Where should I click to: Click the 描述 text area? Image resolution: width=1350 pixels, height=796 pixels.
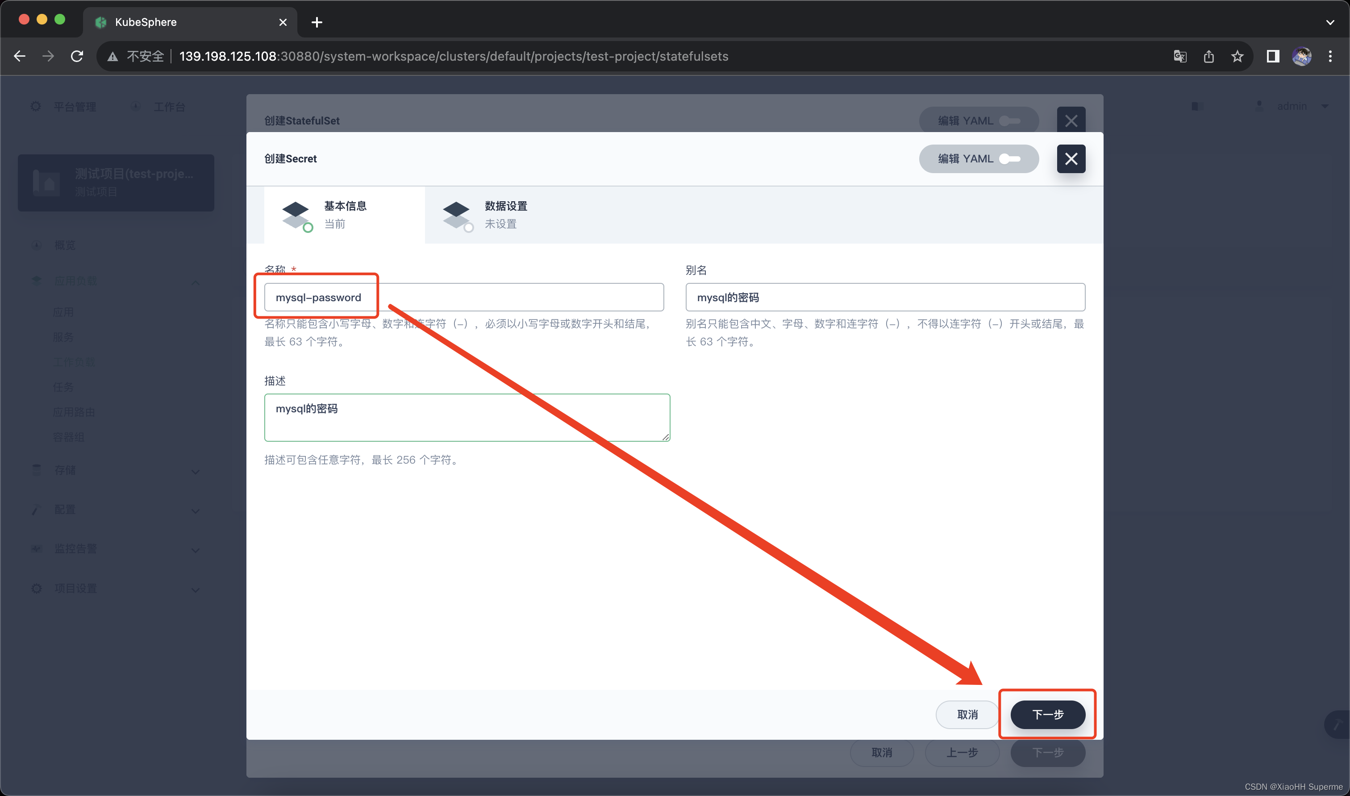coord(466,417)
